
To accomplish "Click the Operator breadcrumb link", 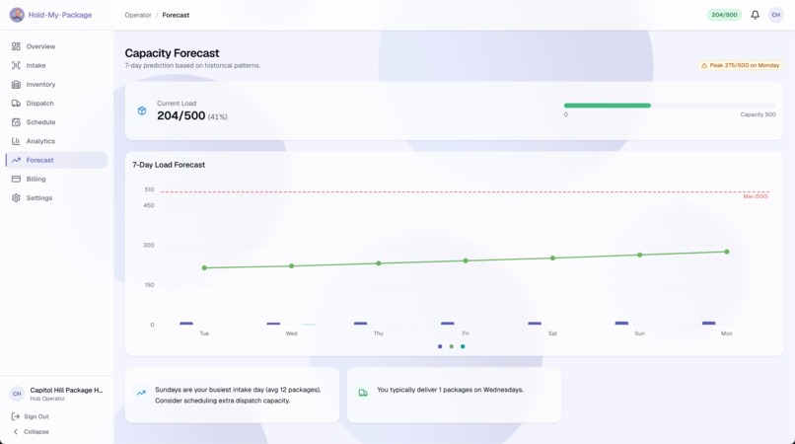I will (x=138, y=15).
